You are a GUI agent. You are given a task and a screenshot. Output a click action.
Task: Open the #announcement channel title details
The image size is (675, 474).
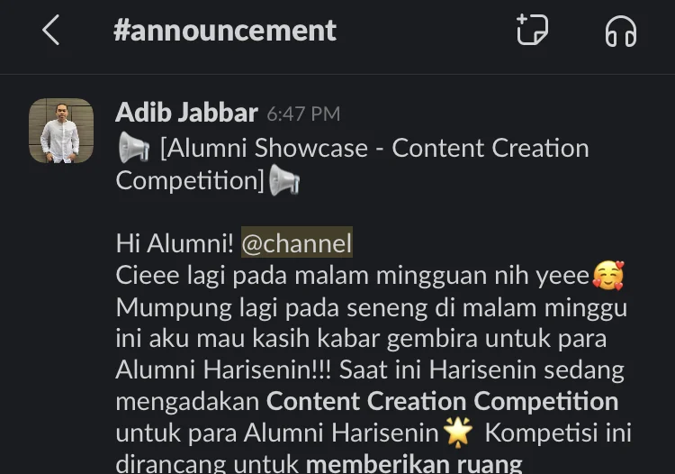[x=225, y=30]
